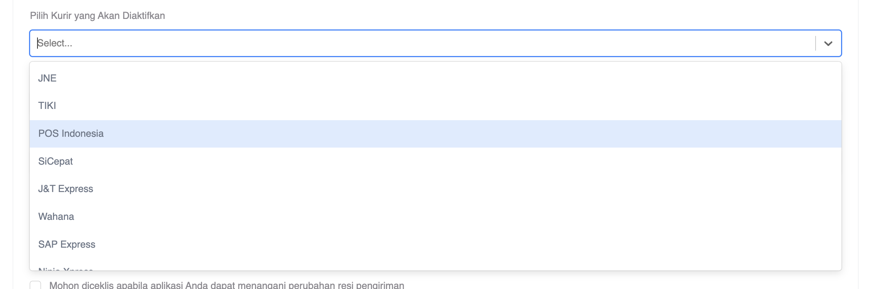Screen dimensions: 877x289
Task: Enable the resi pengiriman confirmation checkbox
Action: [x=36, y=285]
